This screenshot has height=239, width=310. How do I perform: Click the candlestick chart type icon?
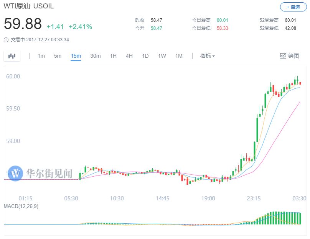point(12,56)
